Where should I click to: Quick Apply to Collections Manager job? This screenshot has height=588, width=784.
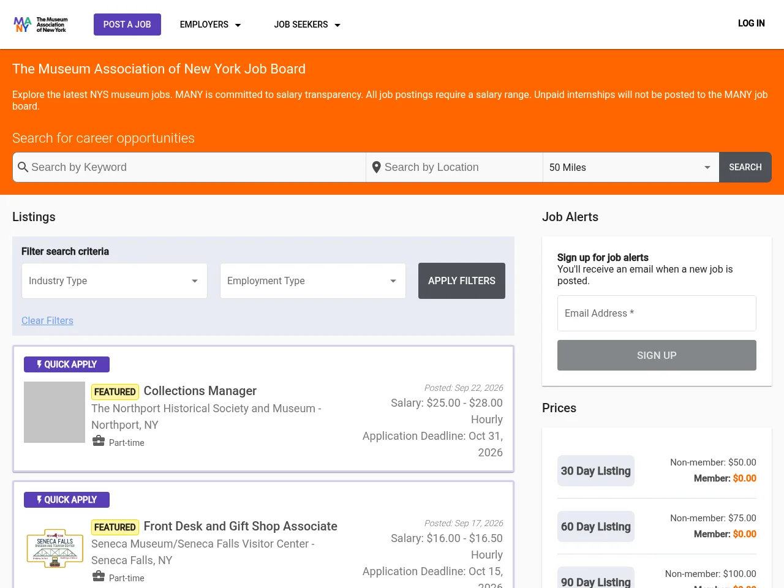pyautogui.click(x=67, y=364)
